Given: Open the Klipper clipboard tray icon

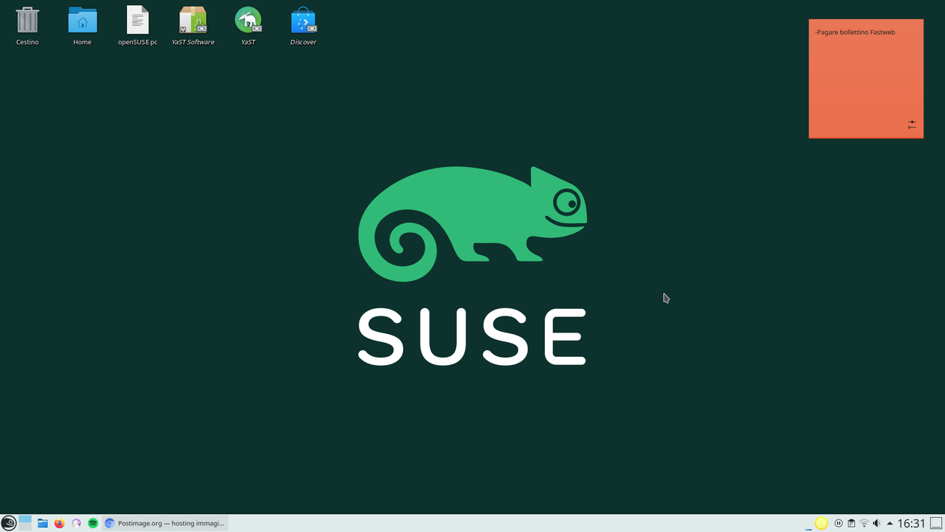Looking at the screenshot, I should (850, 523).
